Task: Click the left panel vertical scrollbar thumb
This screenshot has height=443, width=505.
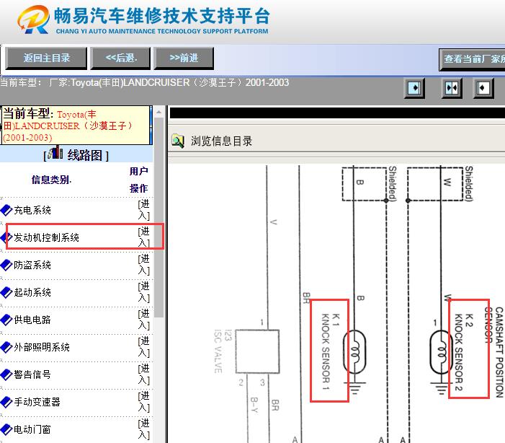Action: tap(158, 218)
